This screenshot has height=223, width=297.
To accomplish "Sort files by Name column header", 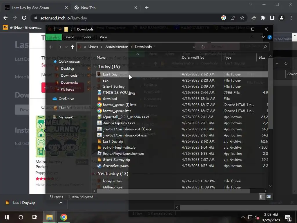I will 101,57.
